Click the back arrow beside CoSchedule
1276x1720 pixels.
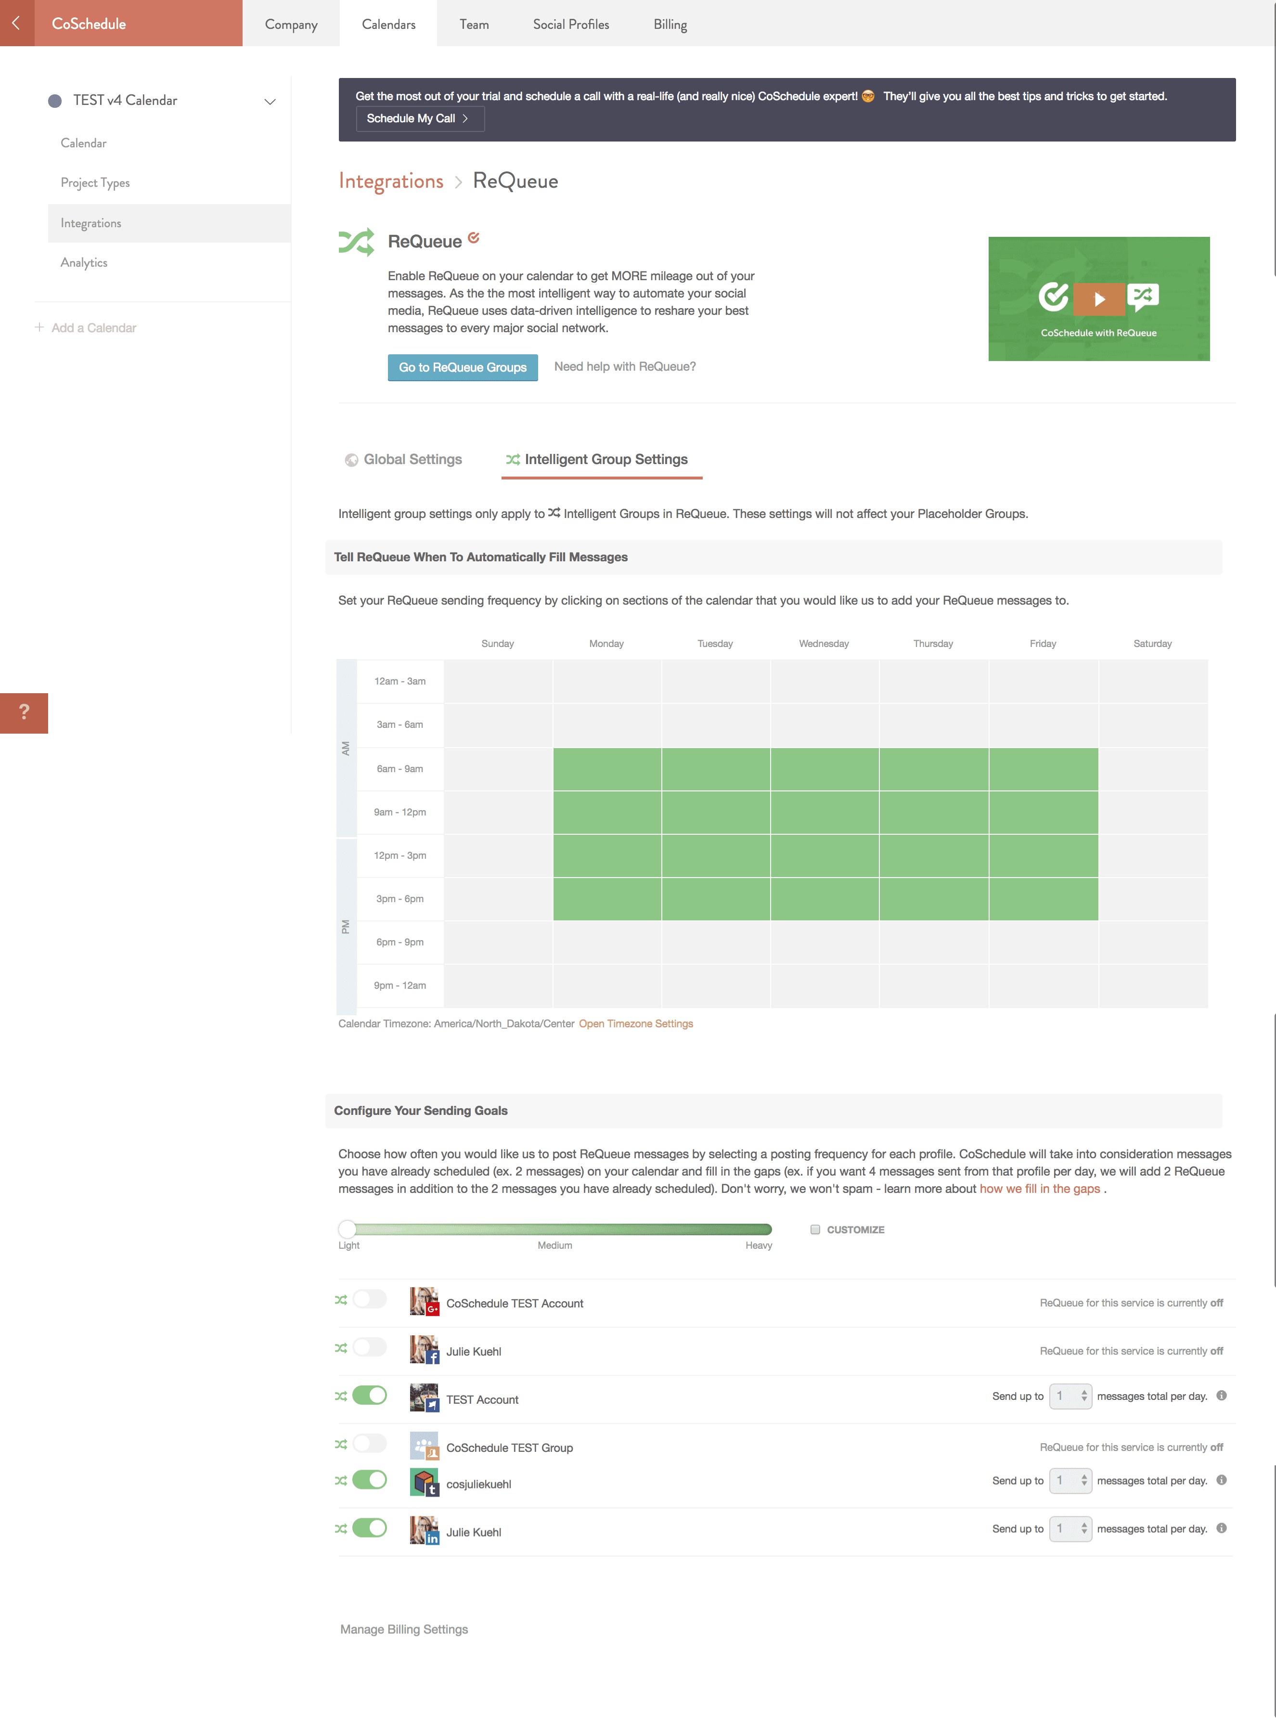16,23
